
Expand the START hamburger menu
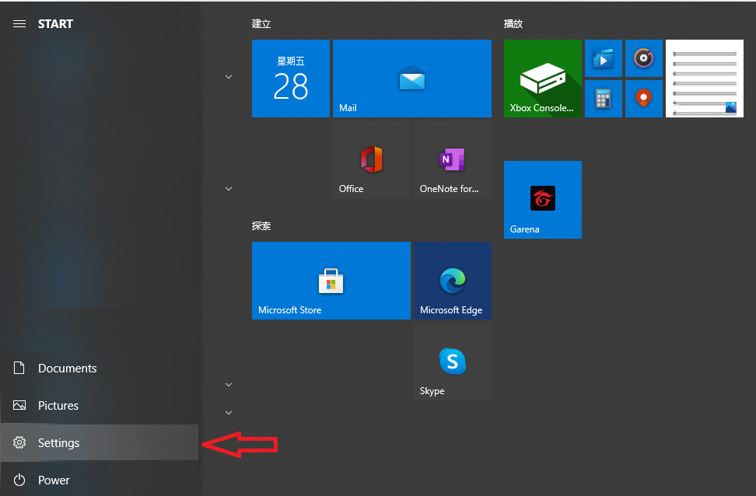(19, 24)
